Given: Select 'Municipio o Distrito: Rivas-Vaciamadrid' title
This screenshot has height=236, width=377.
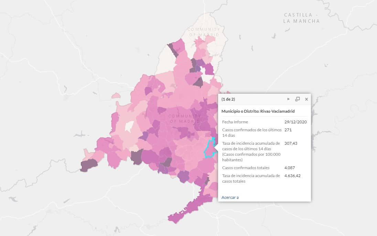Looking at the screenshot, I should click(x=258, y=111).
